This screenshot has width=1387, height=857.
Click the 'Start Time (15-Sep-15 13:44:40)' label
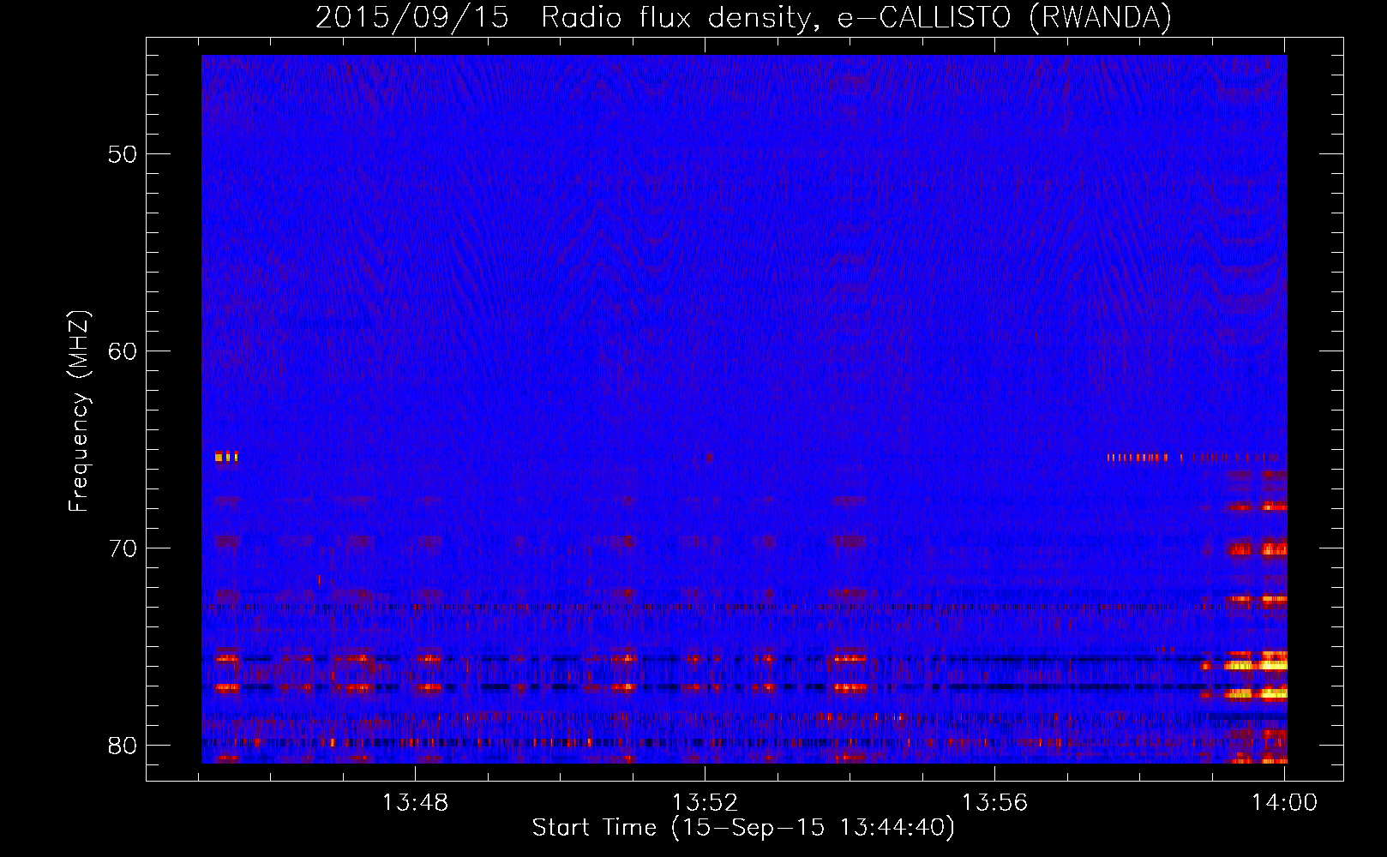coord(743,828)
